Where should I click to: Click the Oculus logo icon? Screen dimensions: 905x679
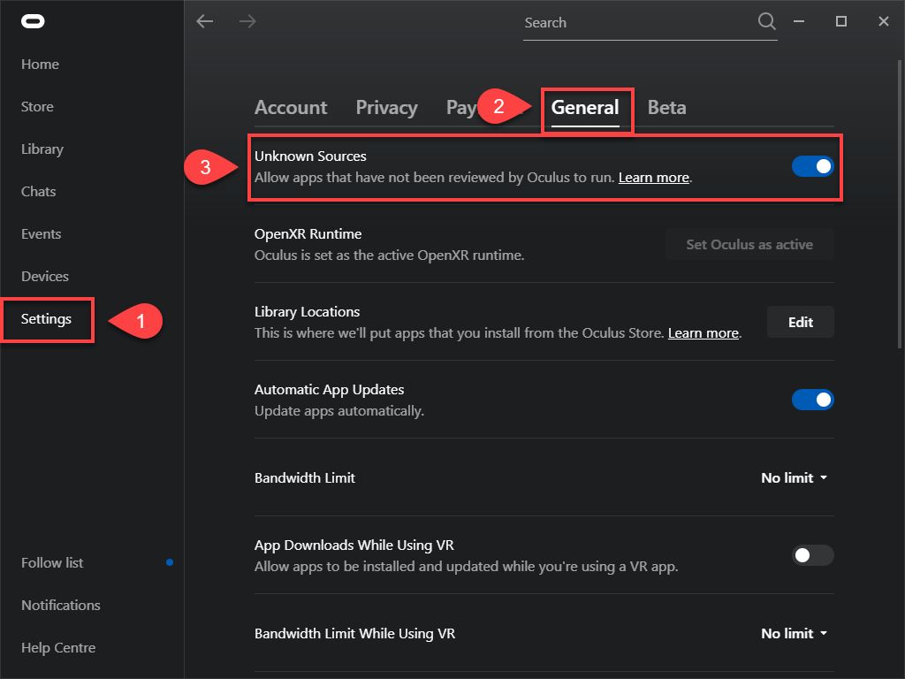point(33,21)
